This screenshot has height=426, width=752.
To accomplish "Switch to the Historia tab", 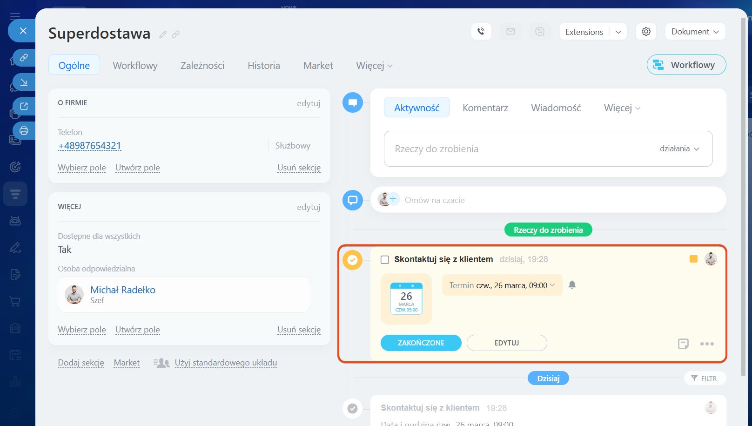I will click(x=264, y=66).
